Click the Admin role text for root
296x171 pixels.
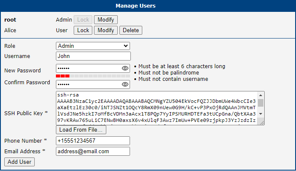pyautogui.click(x=64, y=19)
